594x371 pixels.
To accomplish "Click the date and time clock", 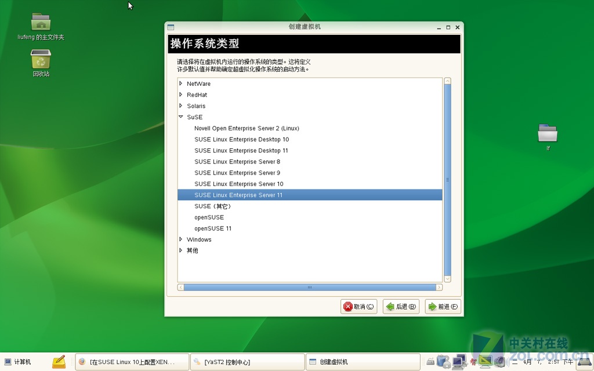I will (542, 362).
